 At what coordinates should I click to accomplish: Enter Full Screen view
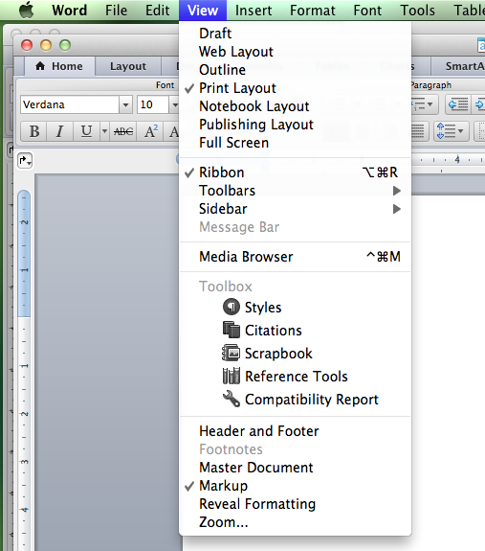click(x=295, y=143)
